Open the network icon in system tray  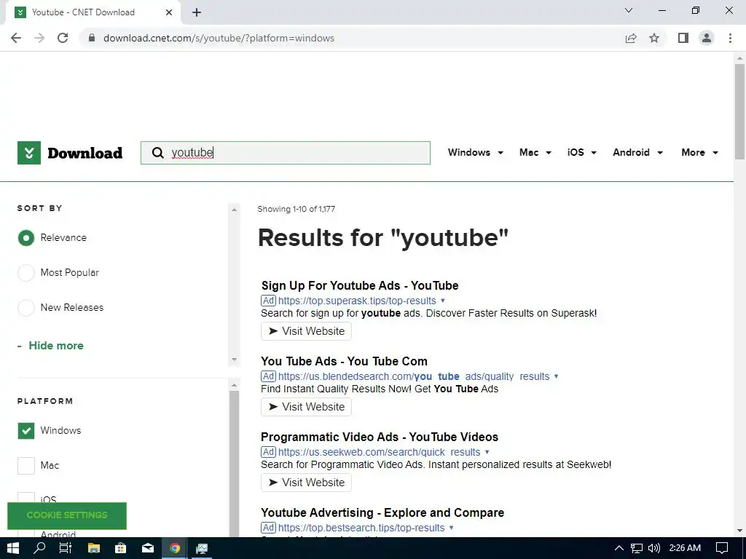pos(637,548)
